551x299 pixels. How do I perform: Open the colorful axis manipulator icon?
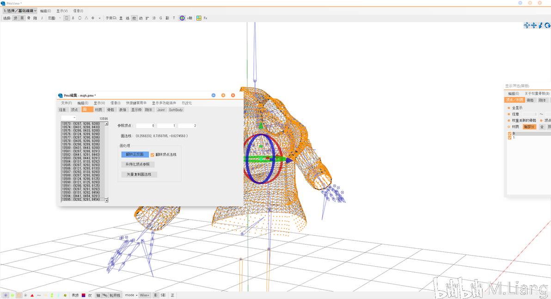point(182,18)
